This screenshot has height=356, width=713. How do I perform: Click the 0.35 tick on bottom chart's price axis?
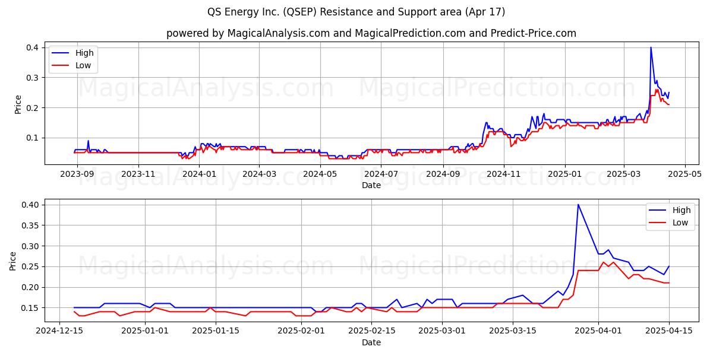click(x=31, y=225)
